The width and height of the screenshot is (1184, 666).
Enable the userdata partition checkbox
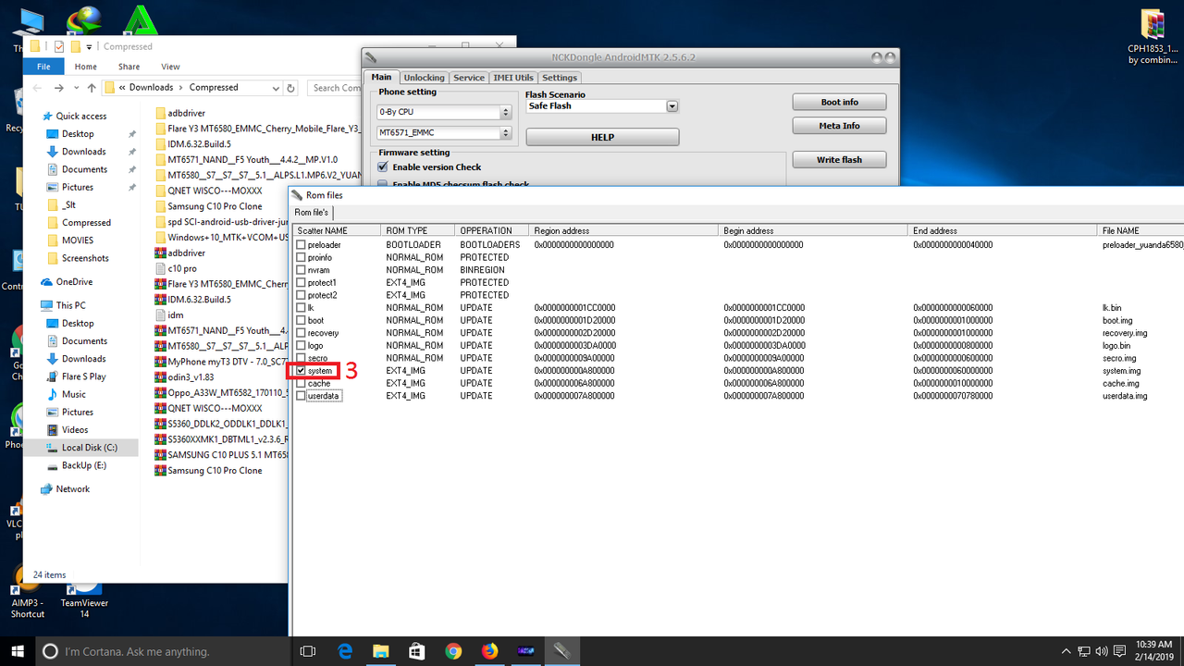tap(302, 396)
